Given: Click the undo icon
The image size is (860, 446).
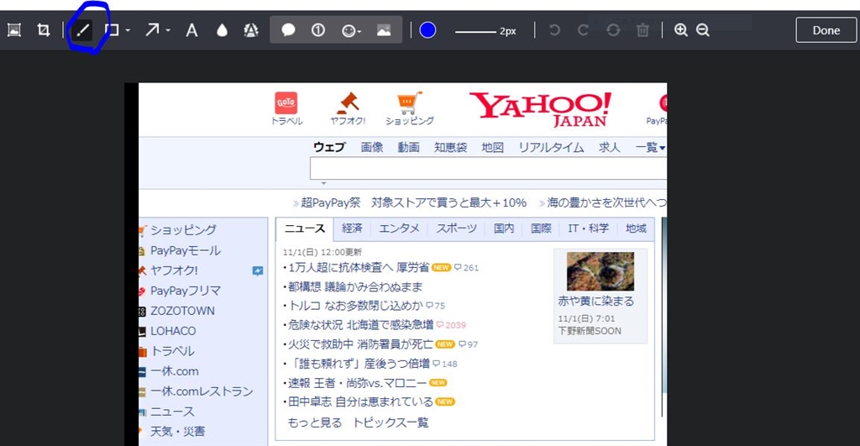Looking at the screenshot, I should (554, 30).
